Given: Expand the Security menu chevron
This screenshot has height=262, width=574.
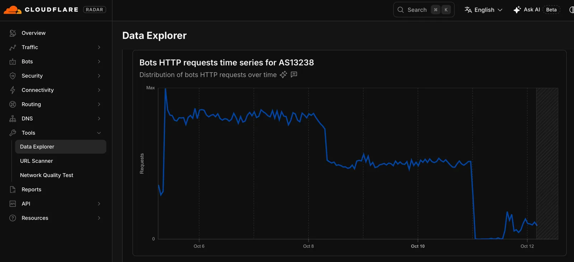Looking at the screenshot, I should (x=99, y=76).
